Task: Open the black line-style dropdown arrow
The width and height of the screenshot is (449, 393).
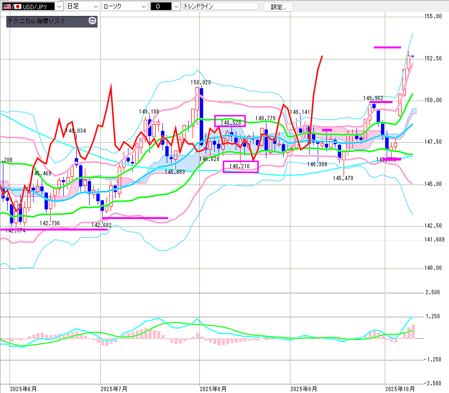Action: click(x=176, y=7)
